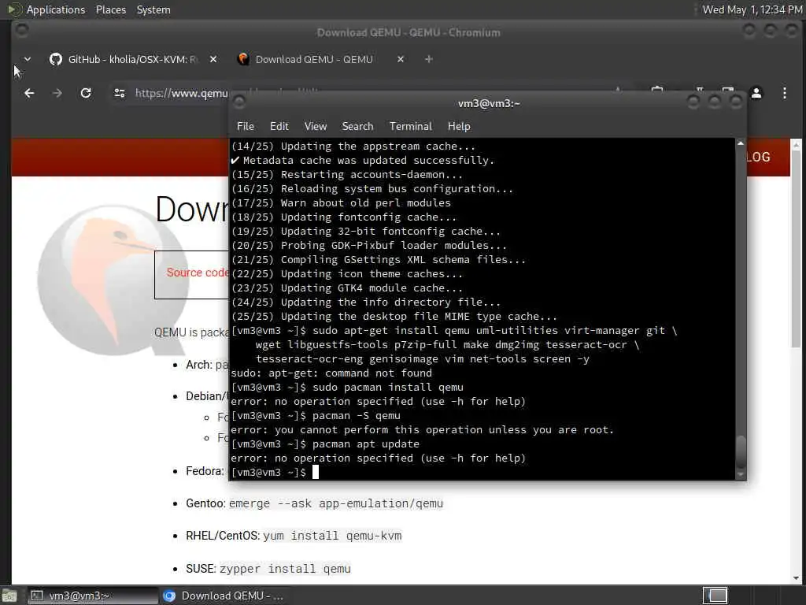The image size is (806, 605).
Task: Open System menu in top panel
Action: coord(153,9)
